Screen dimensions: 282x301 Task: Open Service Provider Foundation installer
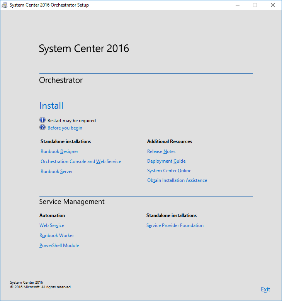coord(175,225)
